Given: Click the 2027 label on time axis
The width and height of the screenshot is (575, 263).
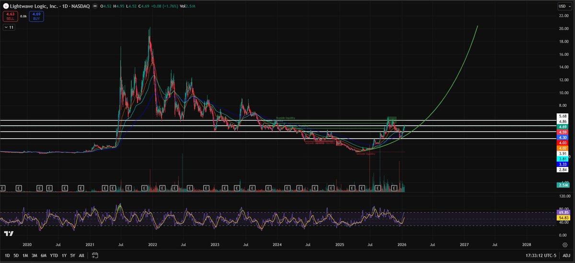Looking at the screenshot, I should coord(464,244).
